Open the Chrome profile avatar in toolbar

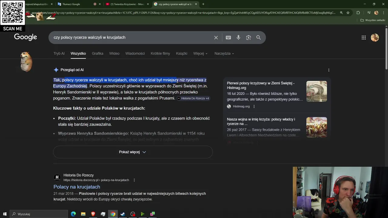(x=376, y=13)
